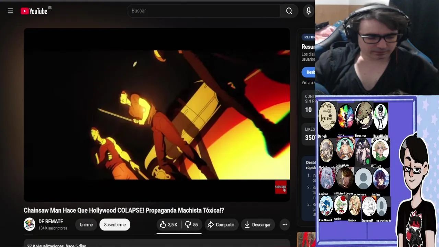Click the Tiroxma avatar in the overlay
The image size is (439, 247).
[364, 115]
